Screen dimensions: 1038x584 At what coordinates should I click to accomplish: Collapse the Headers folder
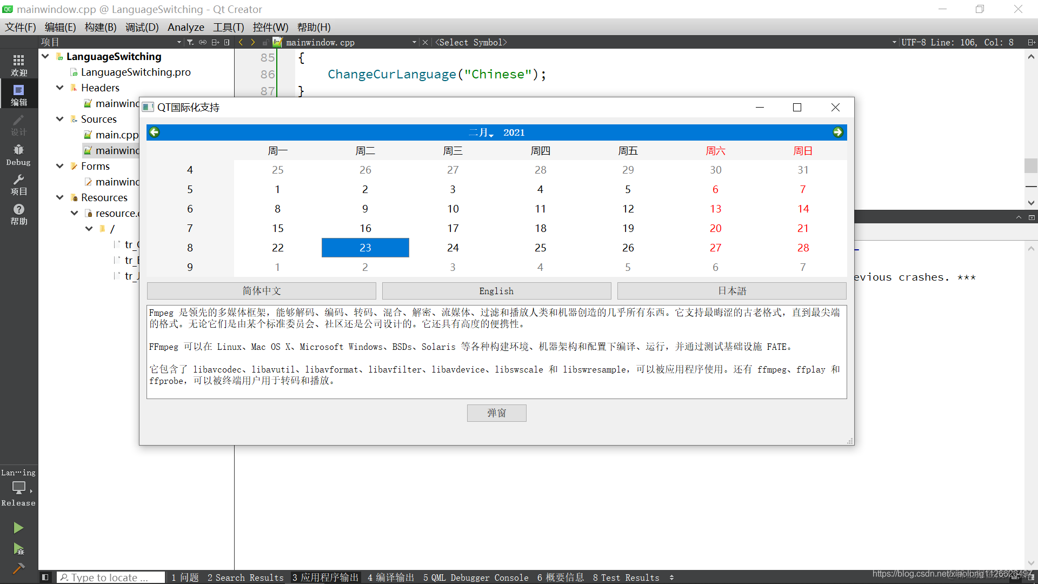coord(60,88)
